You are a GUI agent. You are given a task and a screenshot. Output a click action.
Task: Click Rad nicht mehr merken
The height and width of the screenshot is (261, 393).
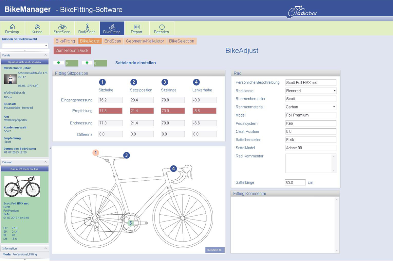(25, 169)
